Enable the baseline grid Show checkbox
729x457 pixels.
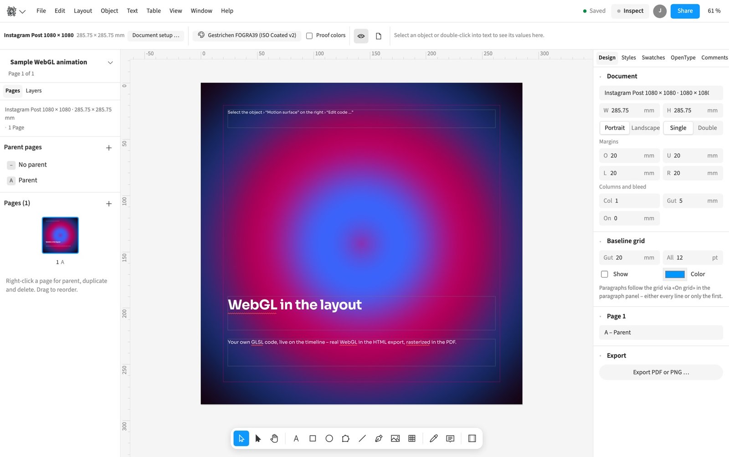[x=605, y=274]
